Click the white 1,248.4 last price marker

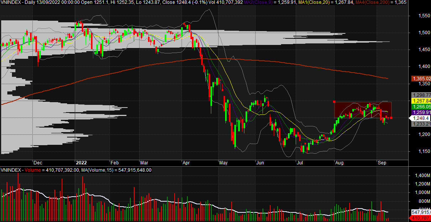click(x=420, y=119)
